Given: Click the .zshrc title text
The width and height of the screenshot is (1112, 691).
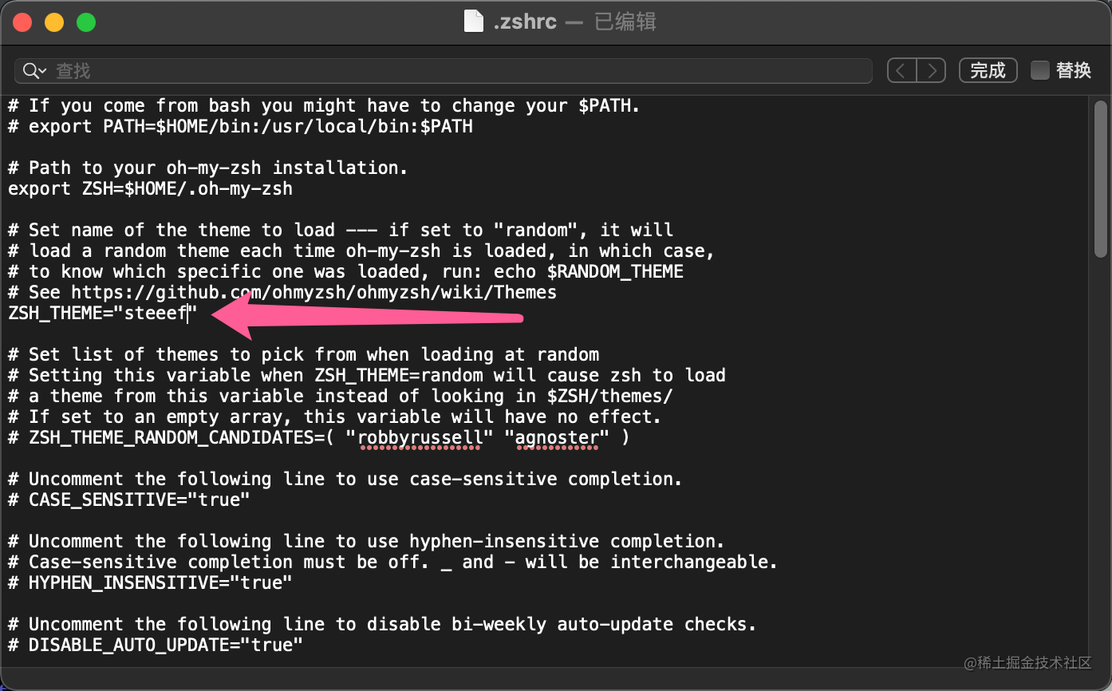Looking at the screenshot, I should [525, 22].
